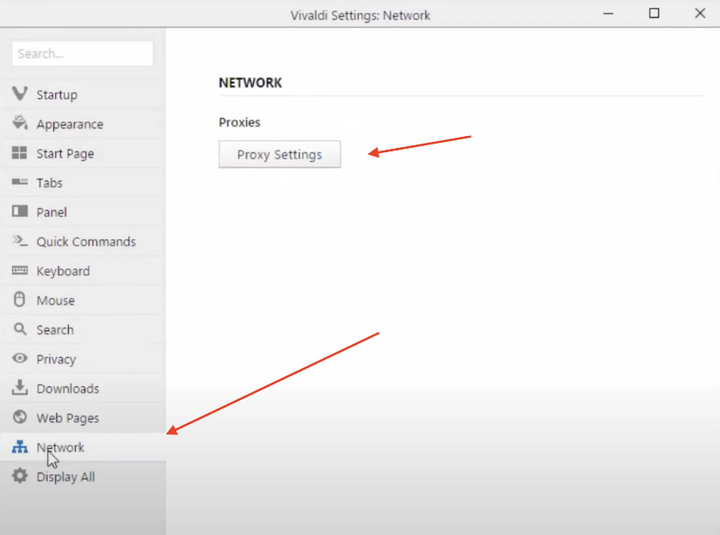This screenshot has width=720, height=535.
Task: Click the Vivaldi V icon beside Startup
Action: [20, 94]
